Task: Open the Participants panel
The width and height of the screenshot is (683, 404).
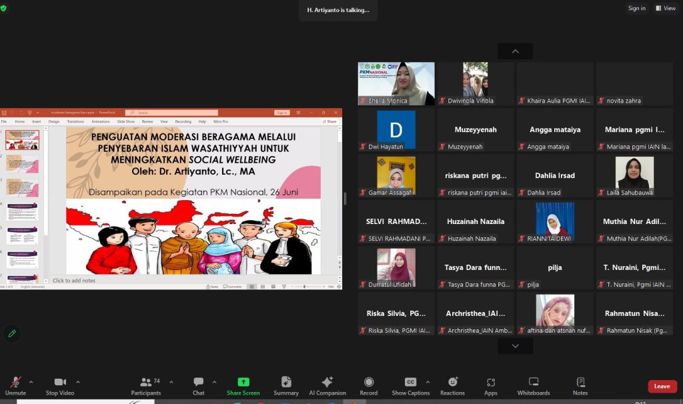Action: click(x=145, y=385)
